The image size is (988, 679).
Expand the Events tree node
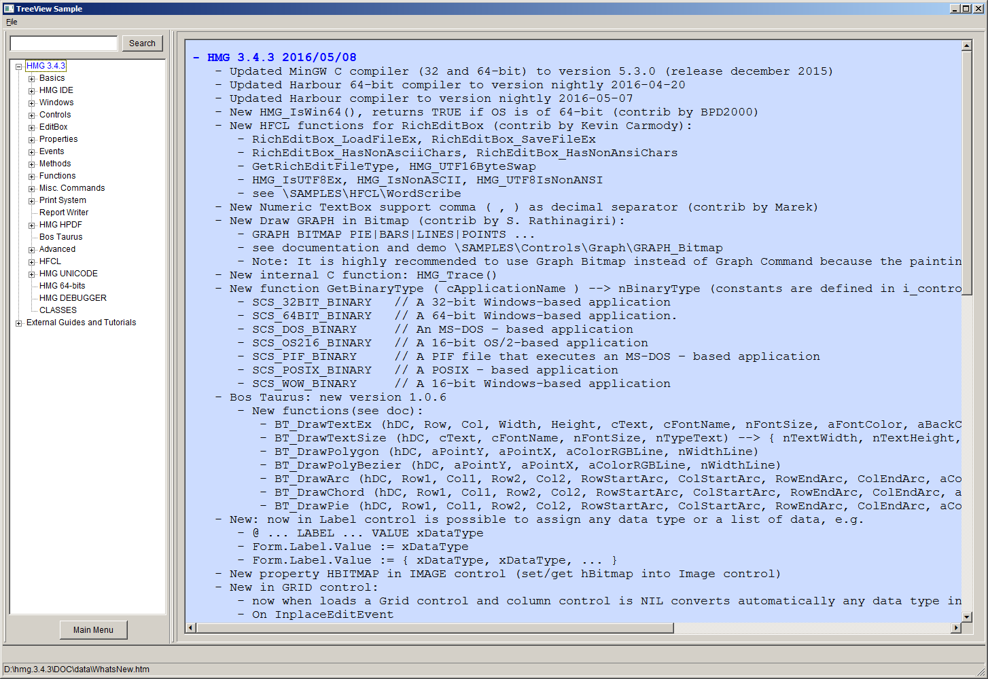pos(32,152)
